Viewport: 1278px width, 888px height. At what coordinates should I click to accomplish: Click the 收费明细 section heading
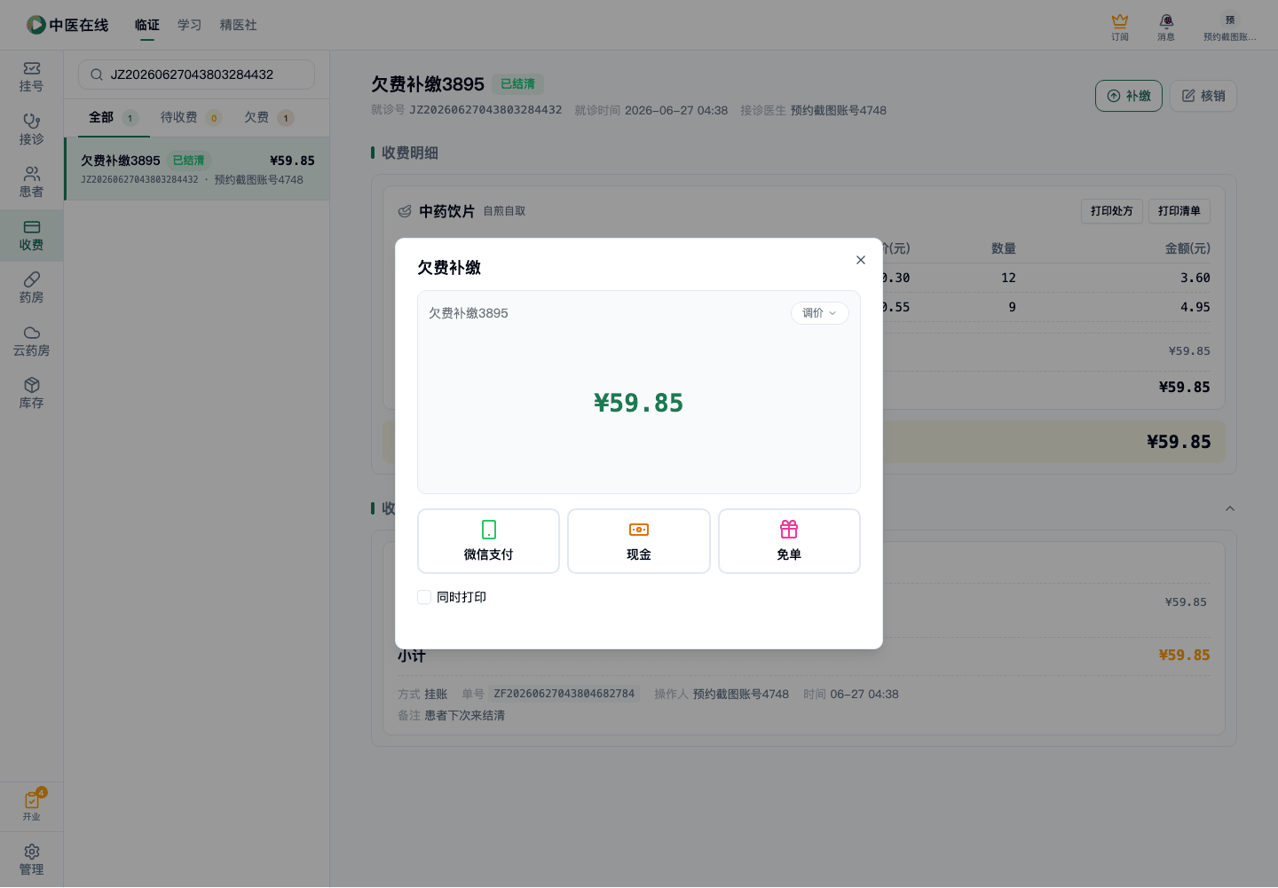point(410,153)
